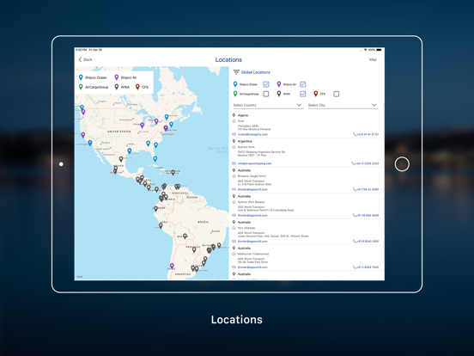Select the Port Adelaide city row
474x356 pixels.
[x=246, y=228]
